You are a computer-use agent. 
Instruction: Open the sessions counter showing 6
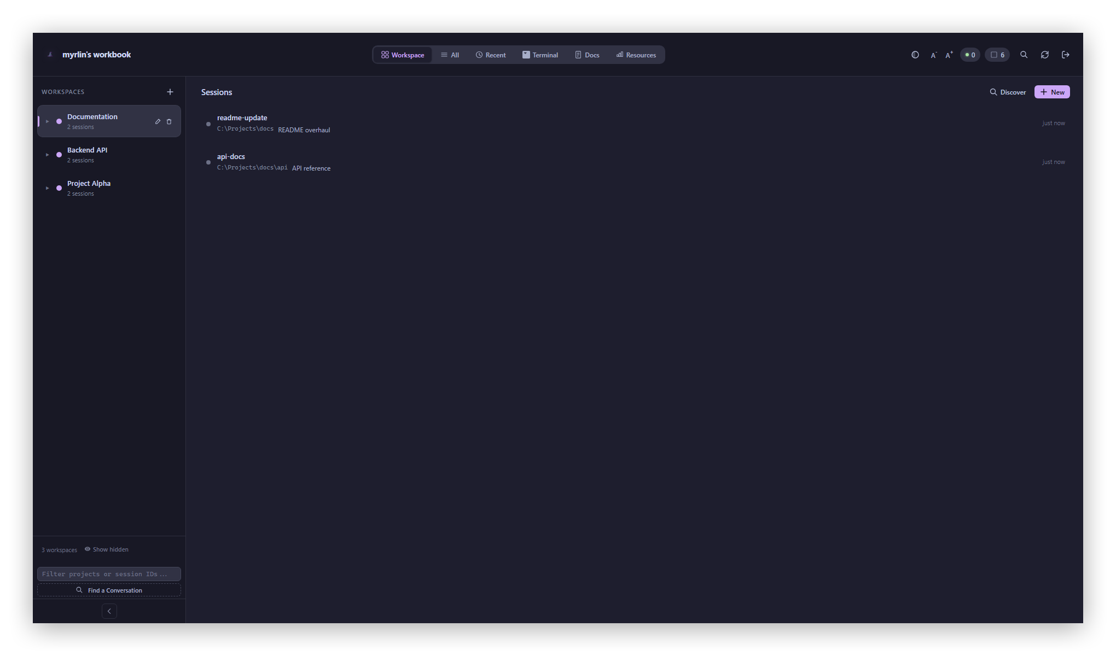click(997, 55)
